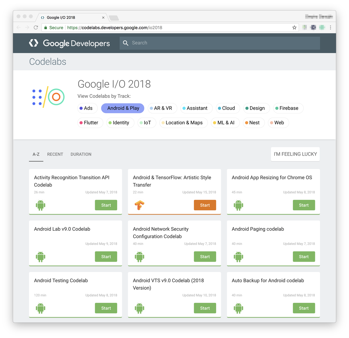Screen dimensions: 349x338
Task: Sort codelabs by A-Z tab
Action: pos(36,154)
